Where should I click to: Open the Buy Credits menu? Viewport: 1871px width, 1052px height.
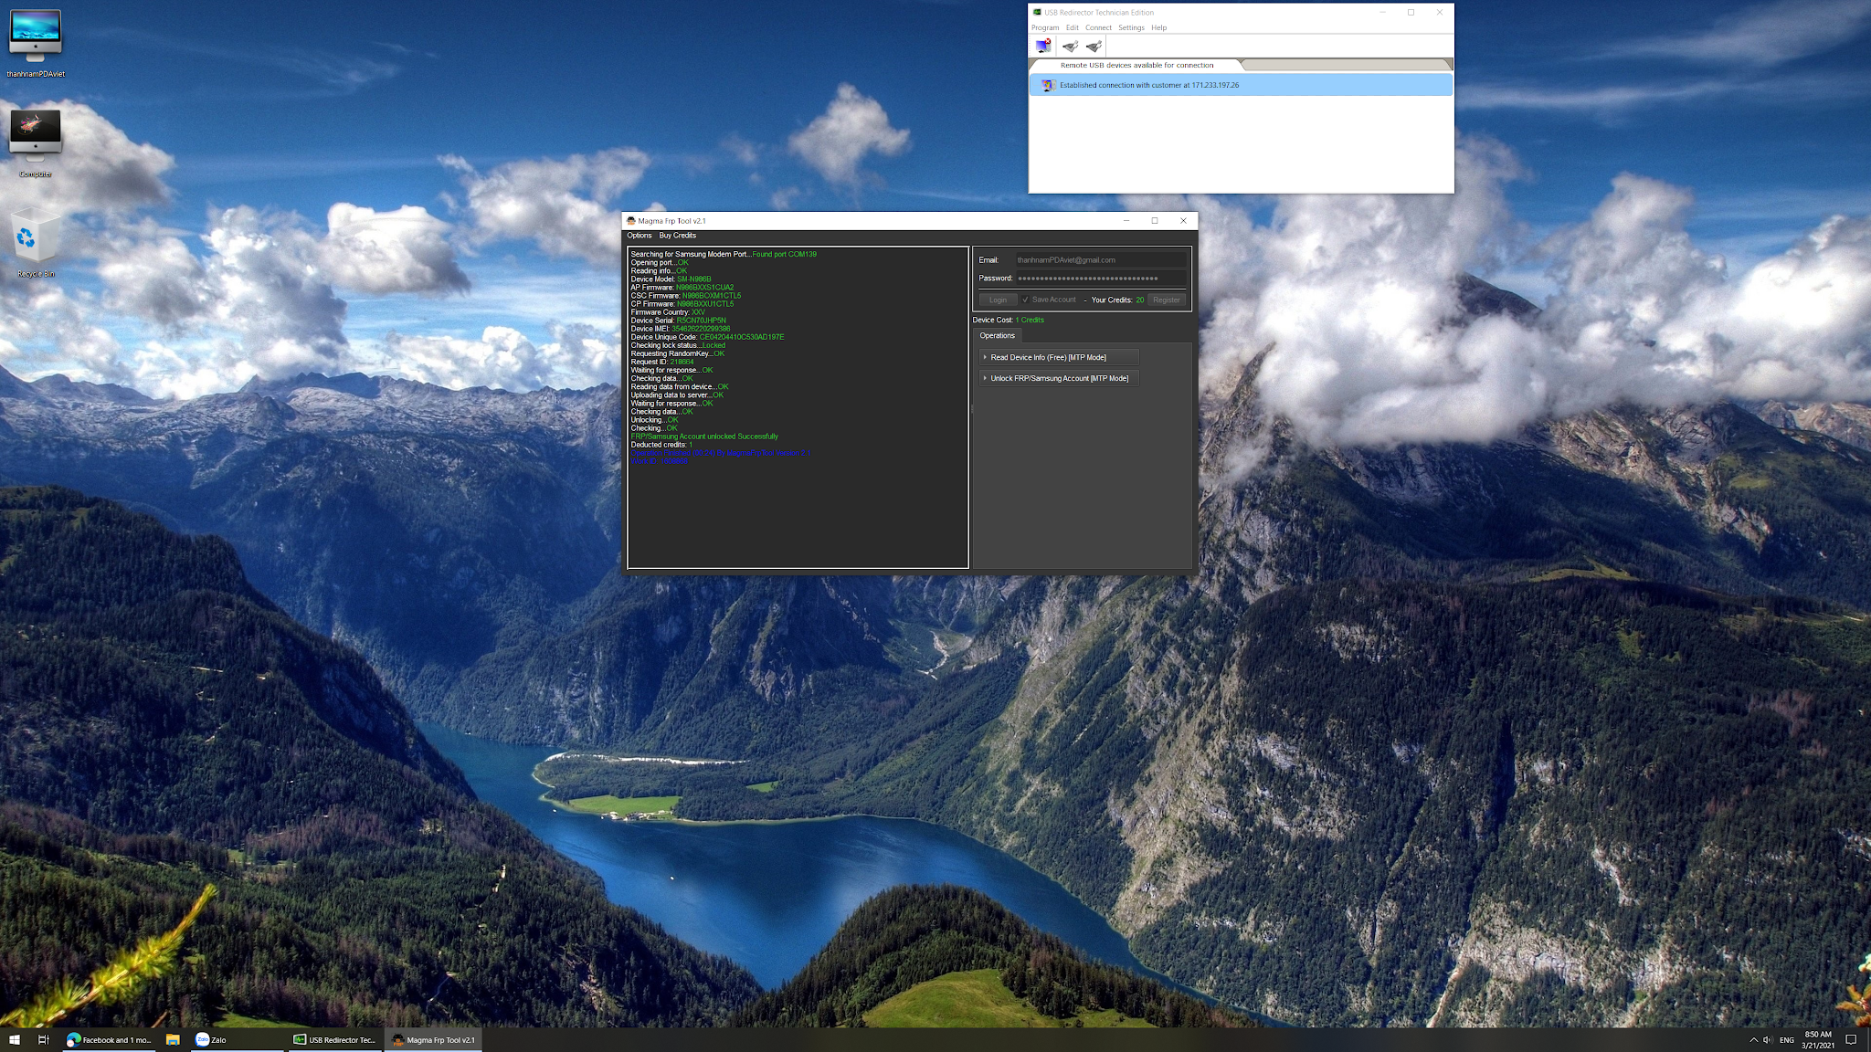coord(677,236)
